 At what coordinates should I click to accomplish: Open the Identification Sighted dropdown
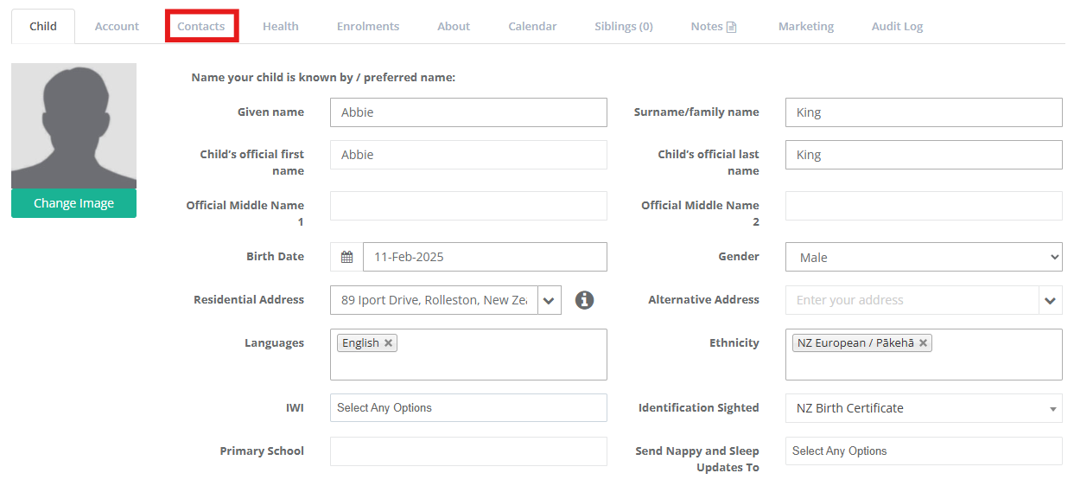924,408
